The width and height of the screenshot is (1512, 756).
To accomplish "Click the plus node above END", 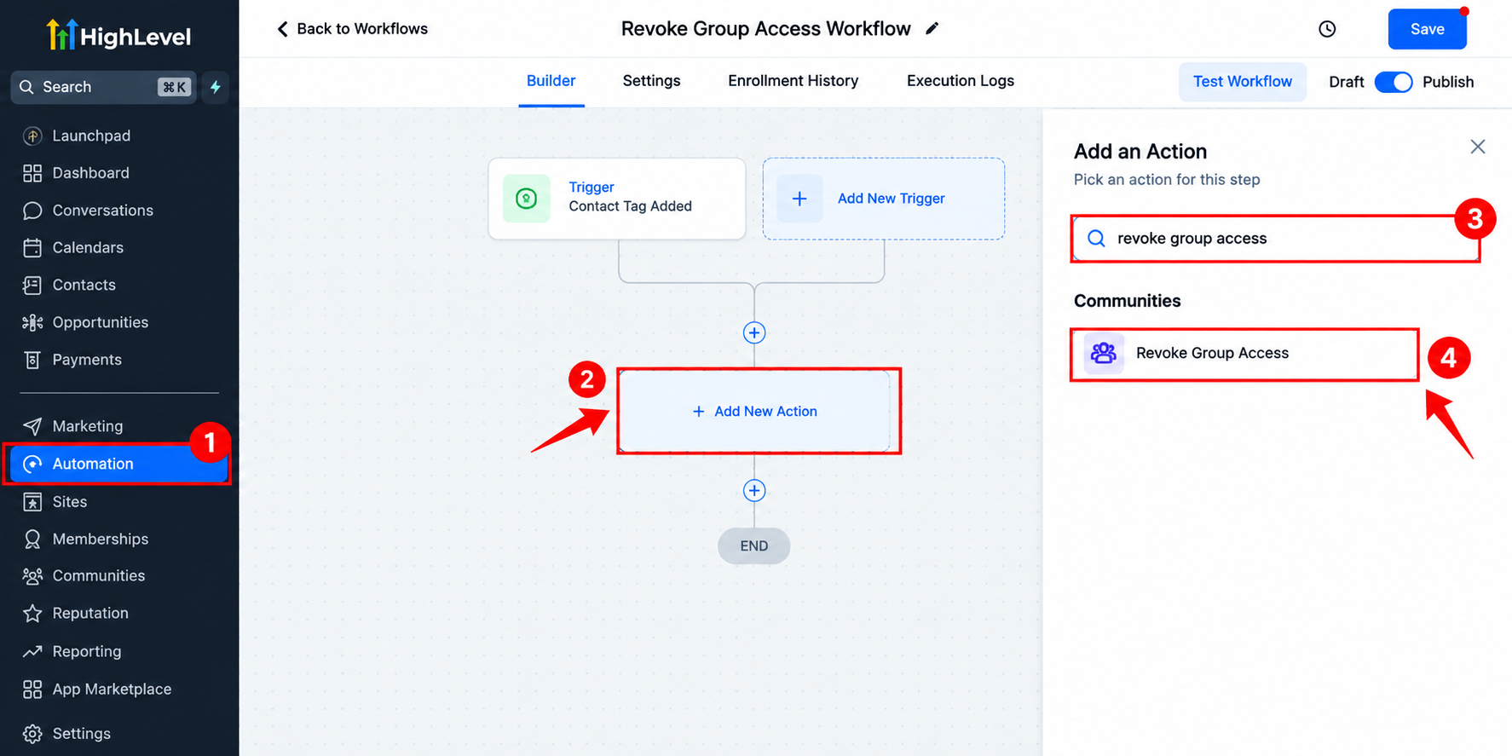I will point(754,490).
